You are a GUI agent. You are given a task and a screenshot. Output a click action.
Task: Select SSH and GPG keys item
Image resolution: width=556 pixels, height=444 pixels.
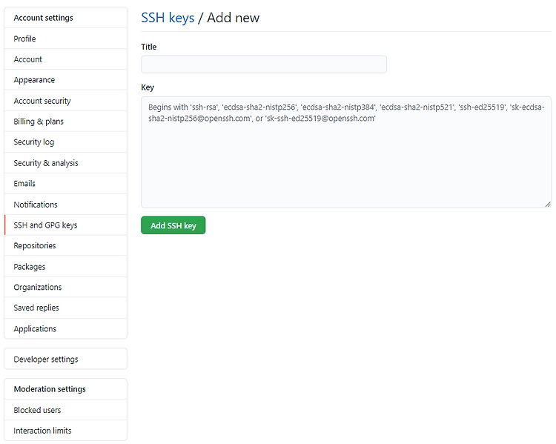(x=65, y=225)
